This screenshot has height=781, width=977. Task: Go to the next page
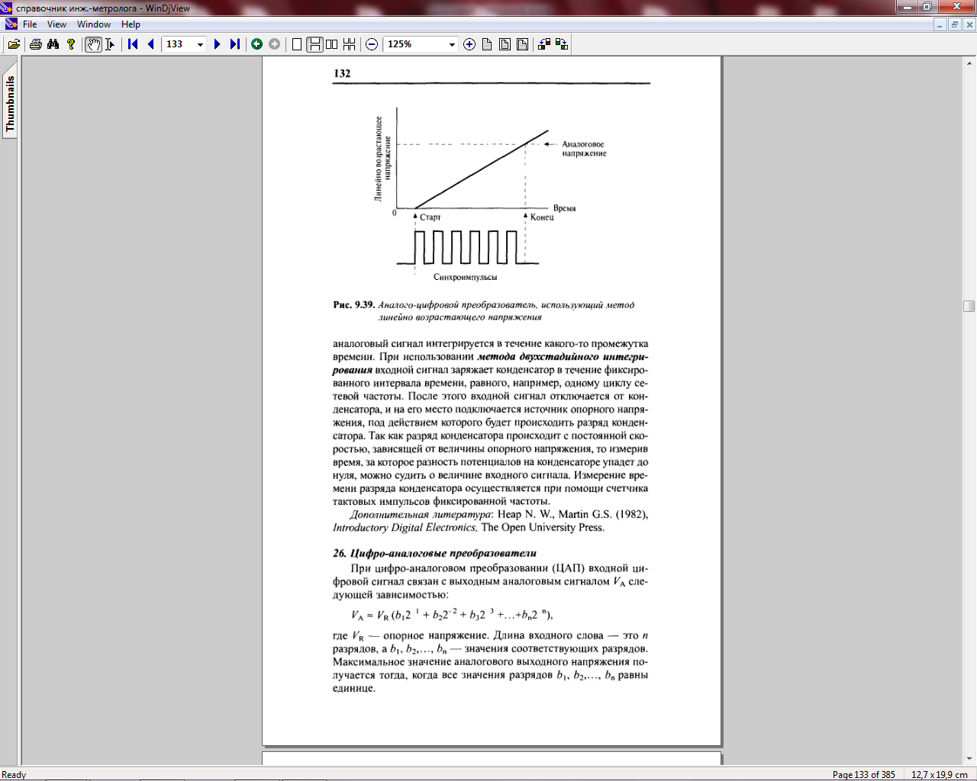[x=217, y=44]
